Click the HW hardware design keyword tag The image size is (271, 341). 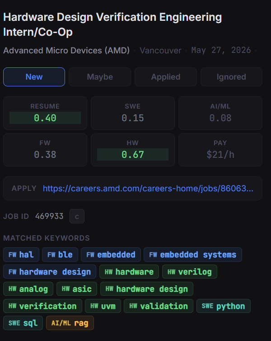pyautogui.click(x=147, y=289)
